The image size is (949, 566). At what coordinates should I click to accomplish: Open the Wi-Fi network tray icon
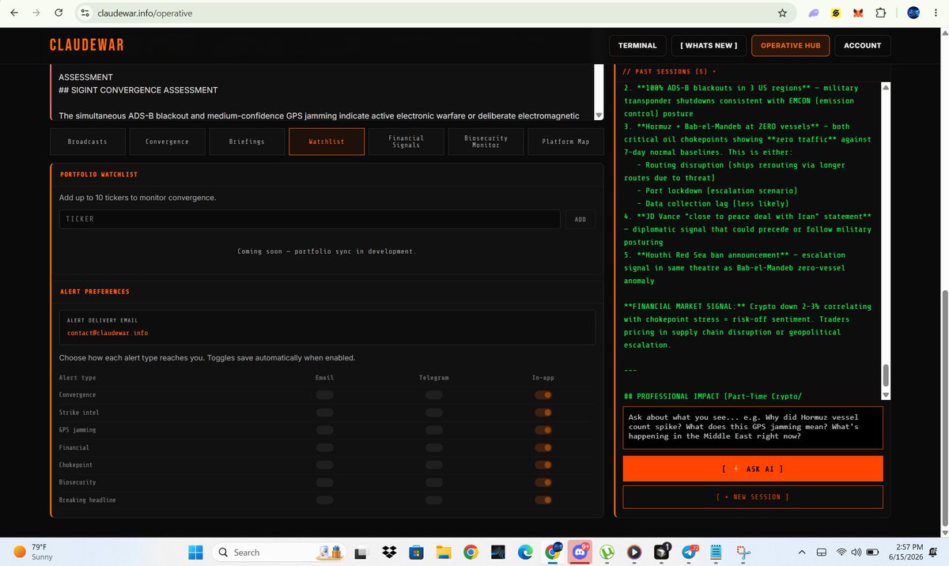pyautogui.click(x=842, y=552)
